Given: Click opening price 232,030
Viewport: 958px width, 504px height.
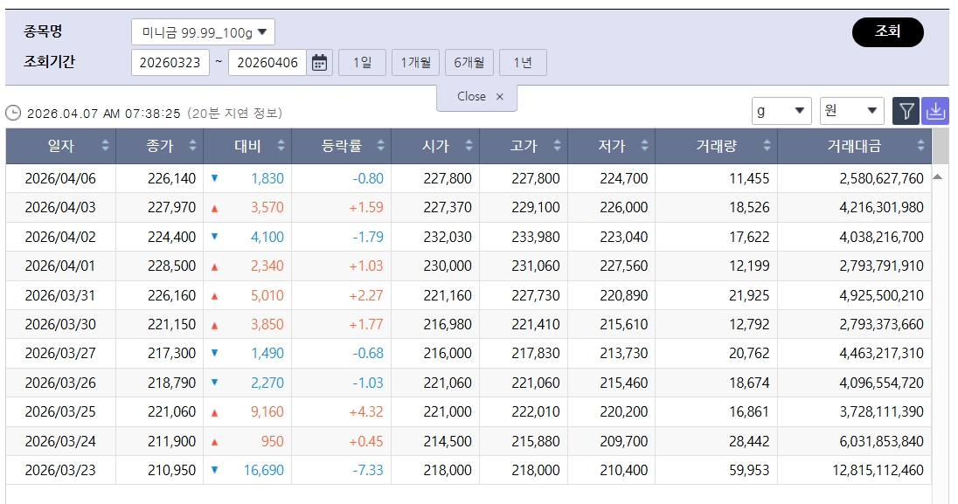Looking at the screenshot, I should tap(448, 237).
